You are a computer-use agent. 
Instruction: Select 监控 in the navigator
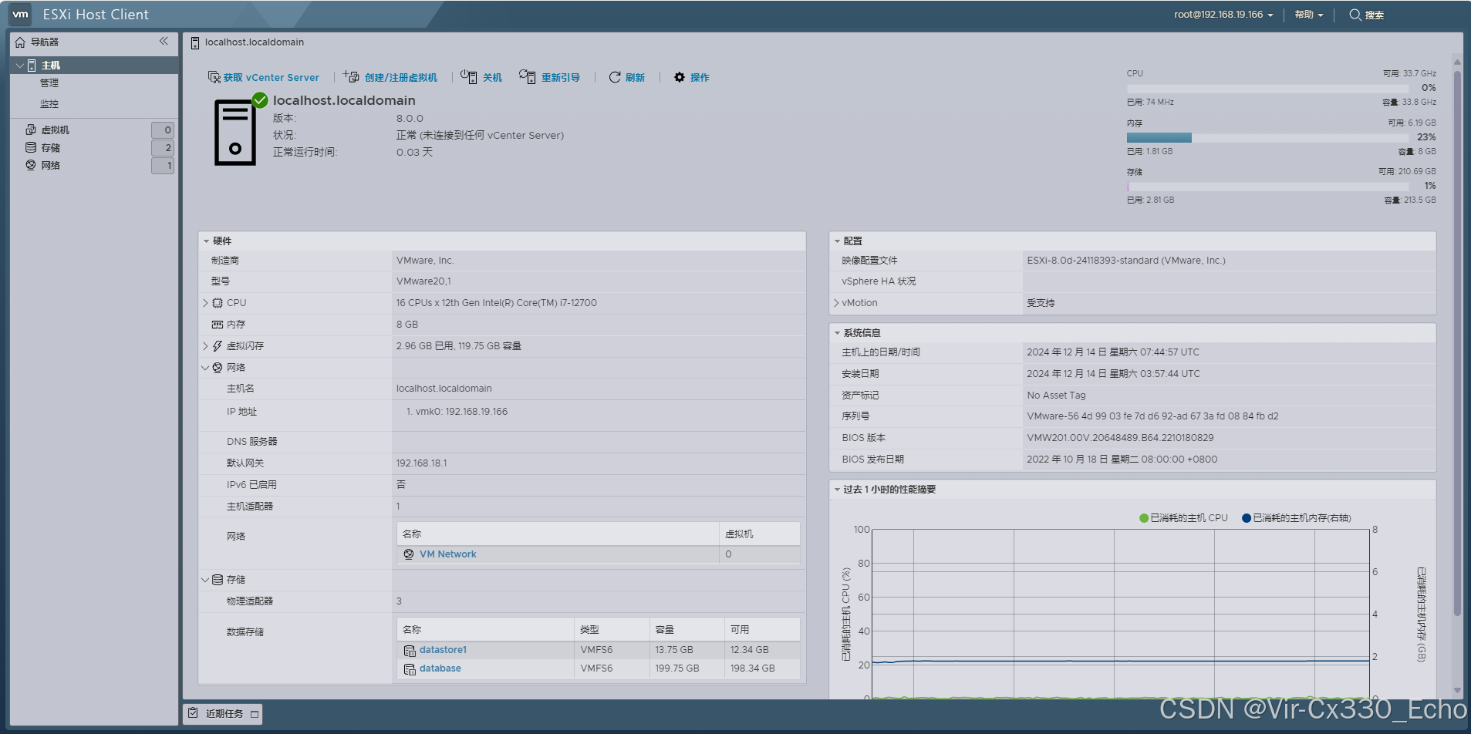pos(49,104)
